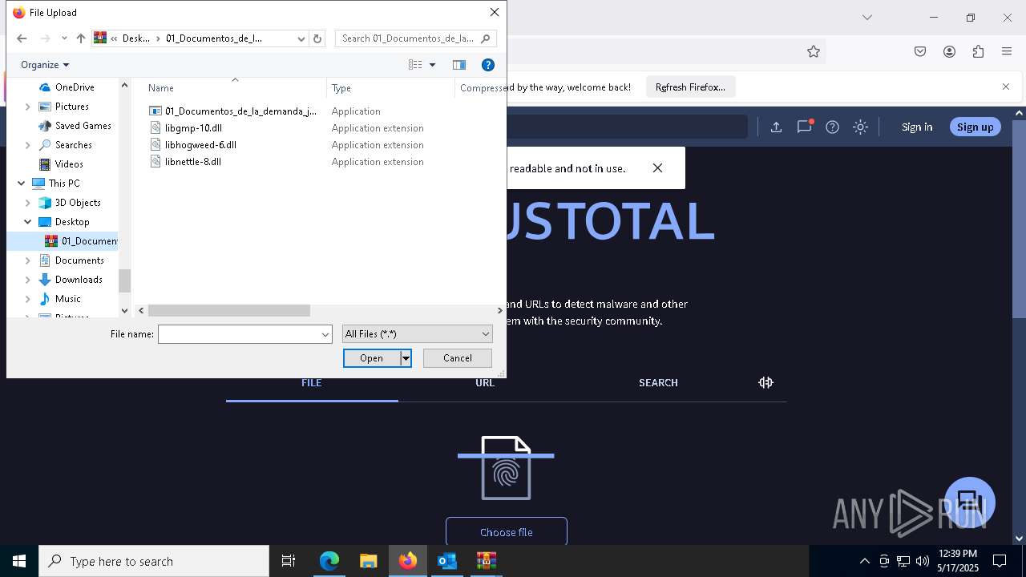The width and height of the screenshot is (1026, 577).
Task: Expand the 3D Objects node
Action: (x=28, y=203)
